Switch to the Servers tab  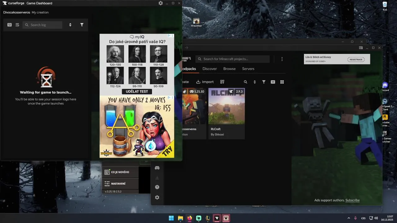point(248,69)
